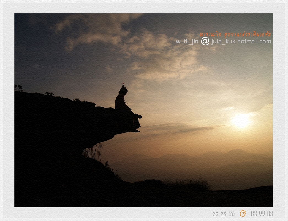Click the "hotmail.com" text
The width and height of the screenshot is (288, 221).
(254, 42)
